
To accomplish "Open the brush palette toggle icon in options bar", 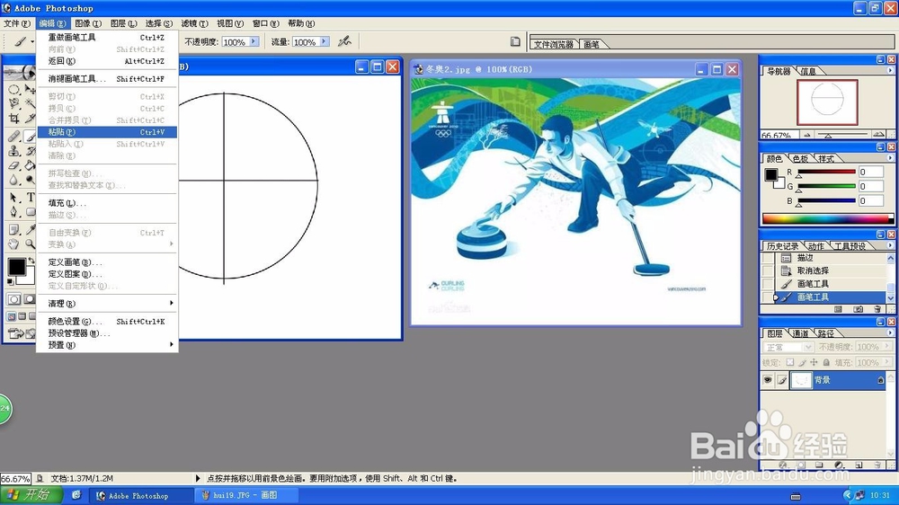I will [515, 41].
